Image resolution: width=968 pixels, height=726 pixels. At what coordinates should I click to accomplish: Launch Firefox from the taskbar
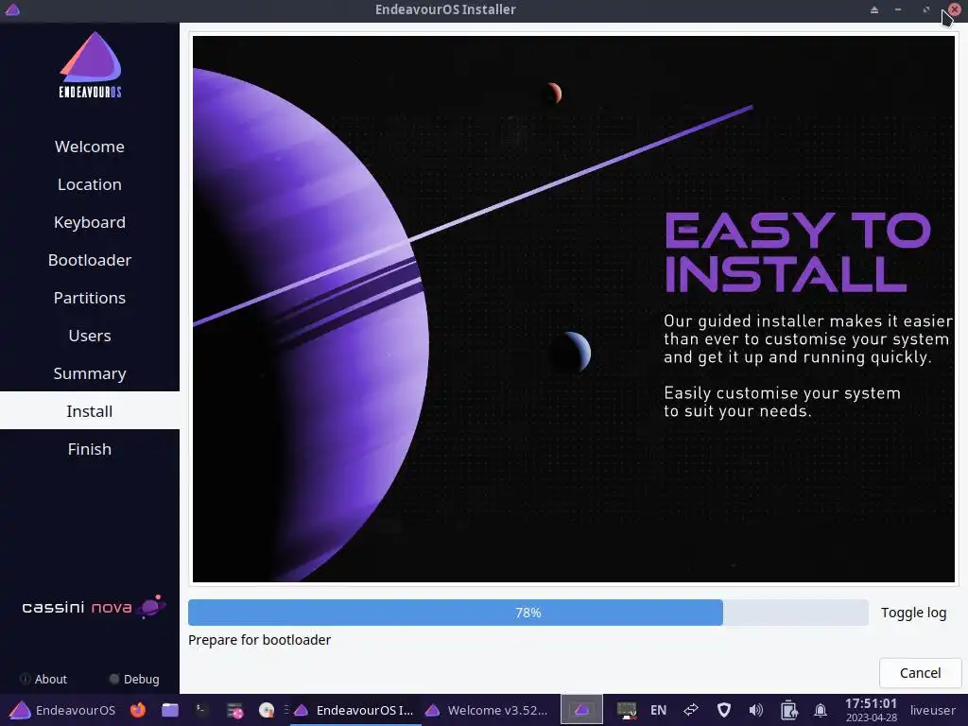pos(138,710)
